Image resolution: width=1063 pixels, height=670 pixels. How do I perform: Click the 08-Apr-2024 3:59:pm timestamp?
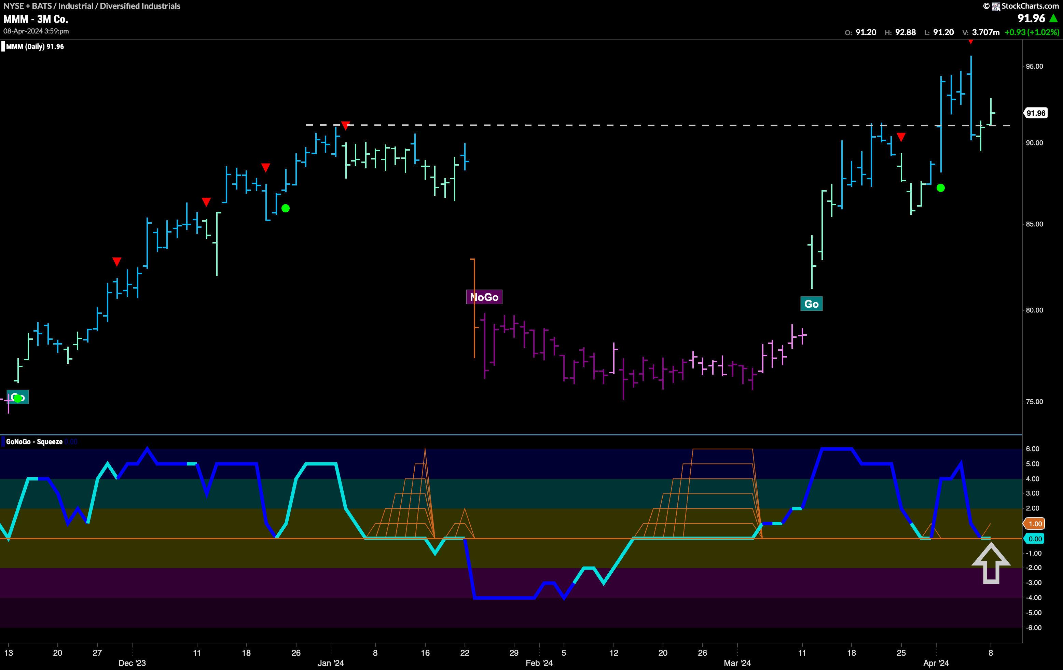tap(36, 31)
